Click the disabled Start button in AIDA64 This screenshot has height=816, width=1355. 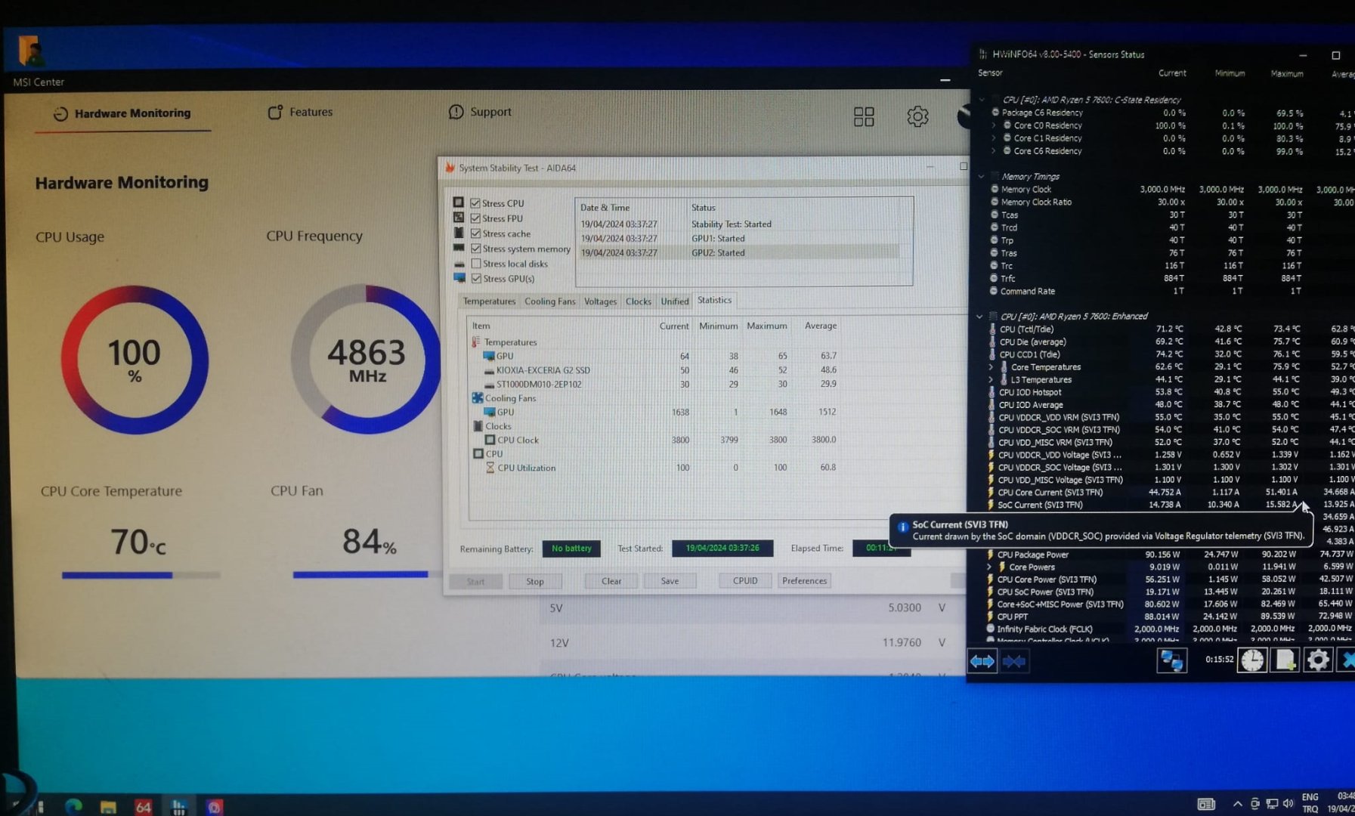click(x=475, y=581)
